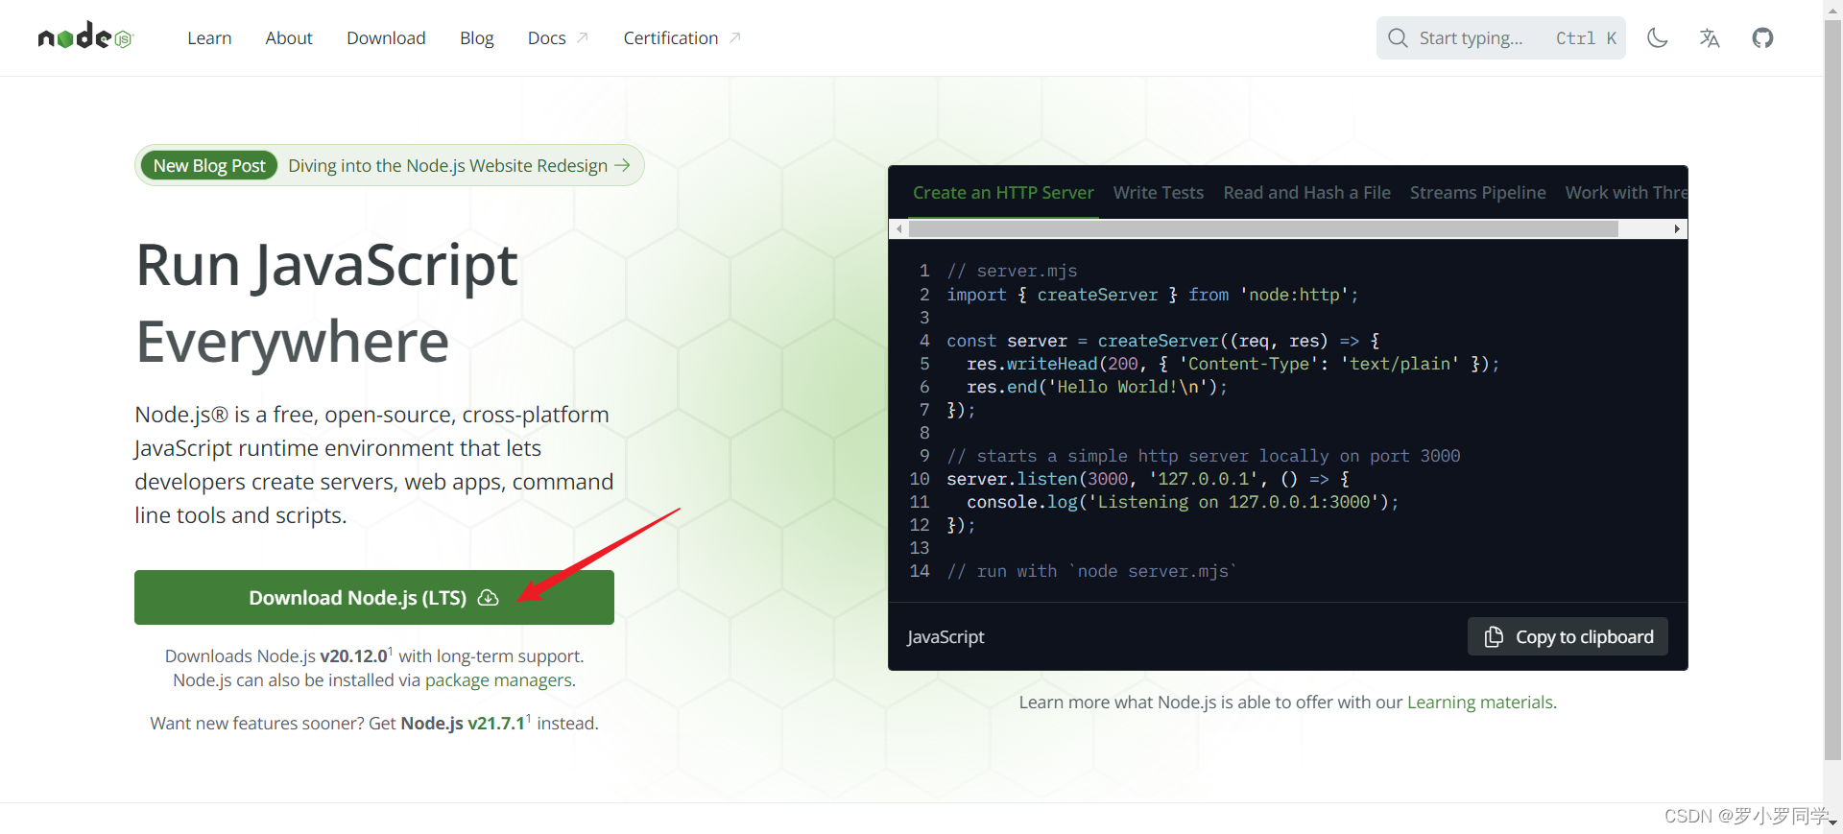Viewport: 1843px width, 834px height.
Task: Open the package managers link
Action: [498, 679]
